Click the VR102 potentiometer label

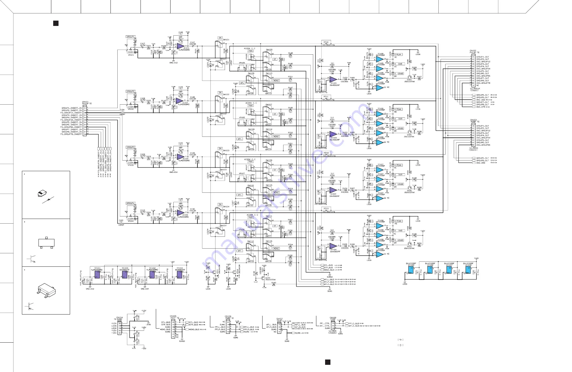[x=131, y=109]
